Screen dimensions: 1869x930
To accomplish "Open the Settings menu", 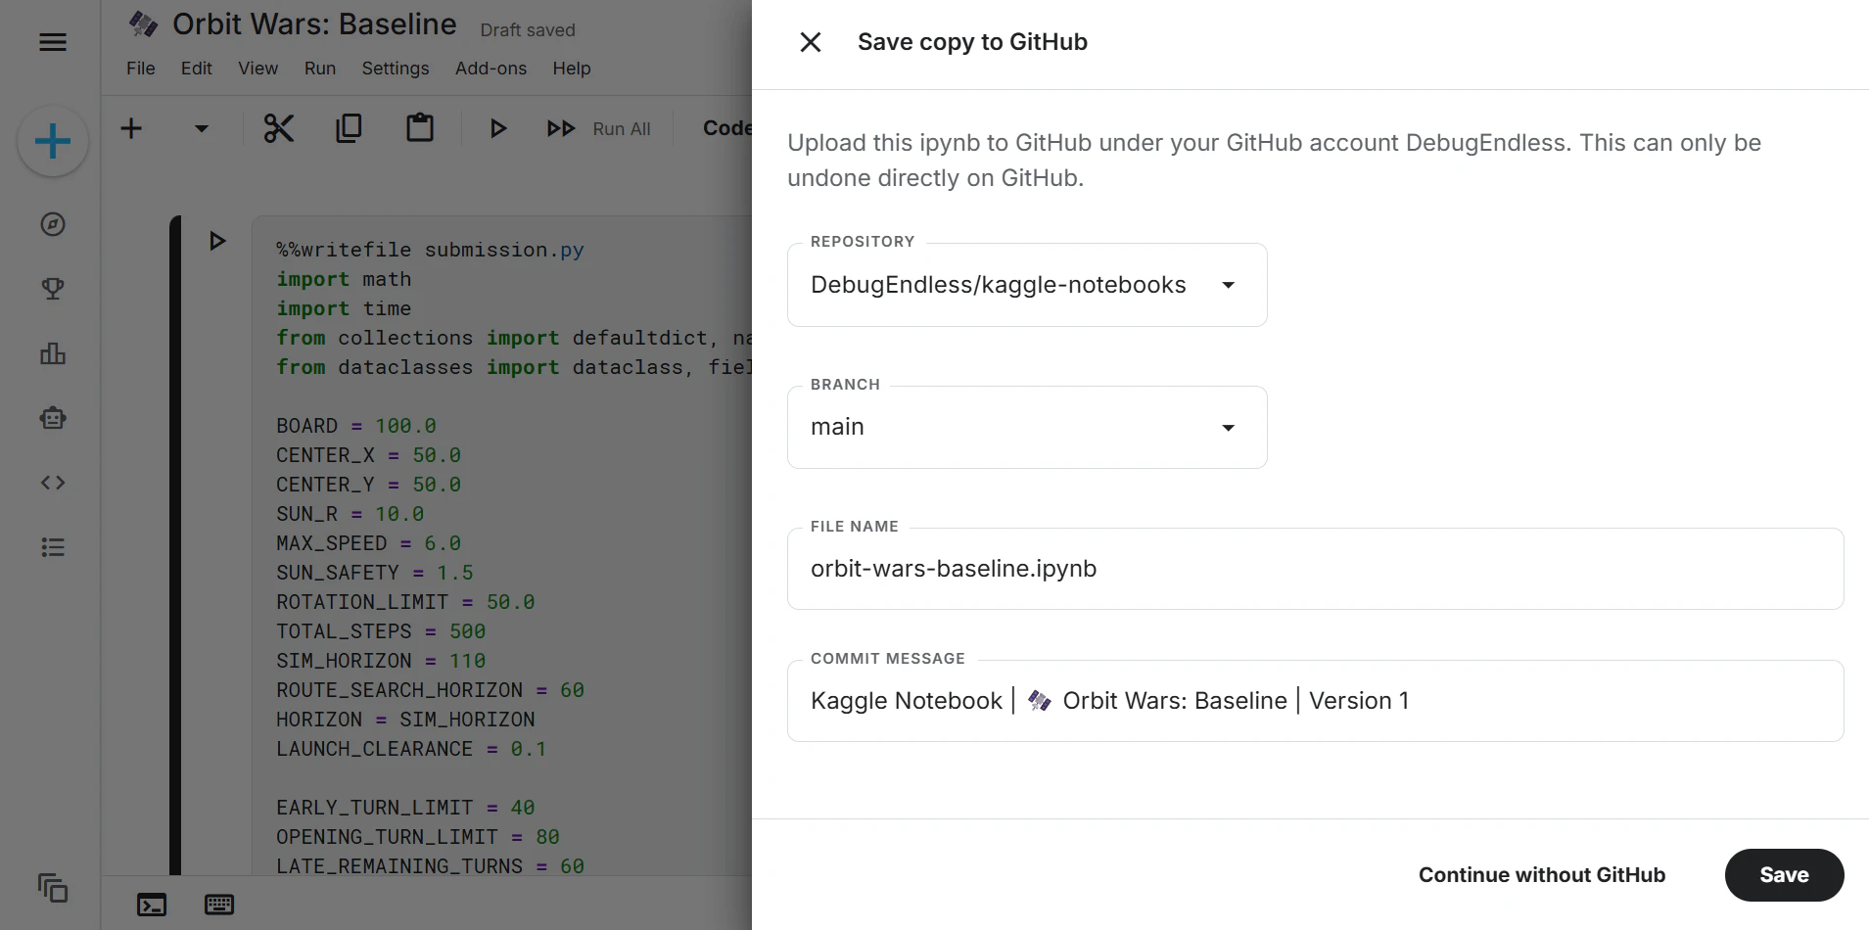I will (x=396, y=69).
